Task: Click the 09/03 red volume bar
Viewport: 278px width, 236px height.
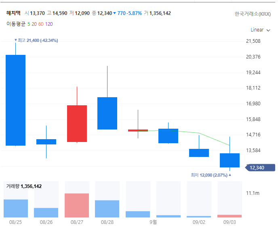Action: pyautogui.click(x=230, y=216)
